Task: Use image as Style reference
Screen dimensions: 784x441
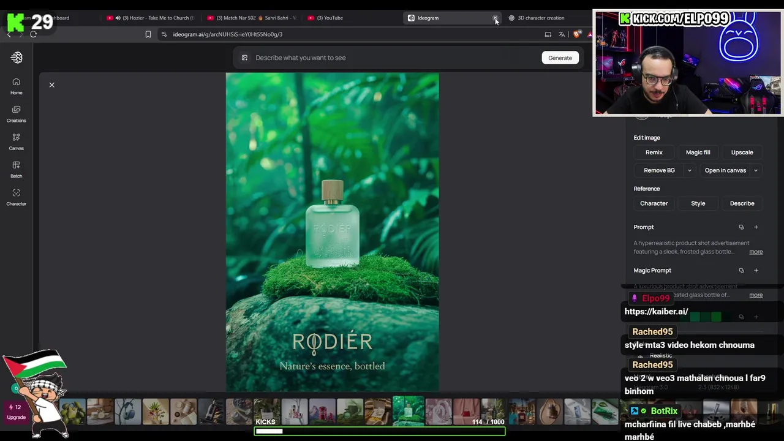Action: pos(698,203)
